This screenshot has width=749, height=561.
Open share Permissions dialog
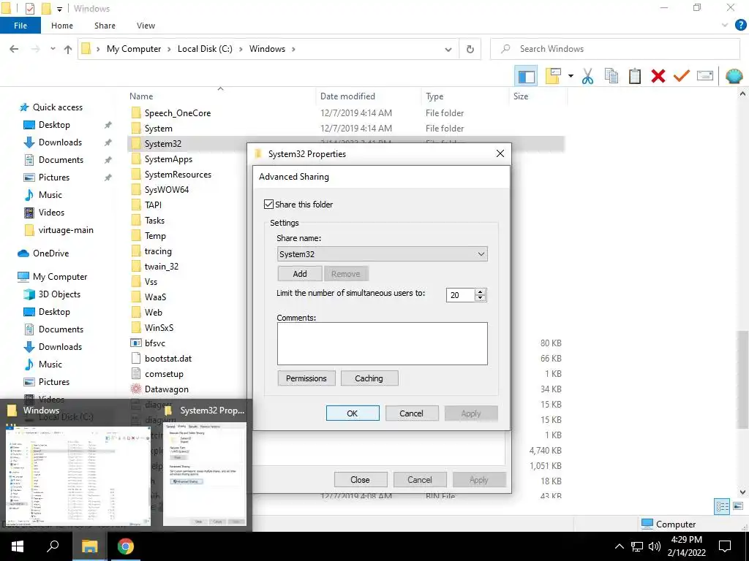(x=306, y=378)
